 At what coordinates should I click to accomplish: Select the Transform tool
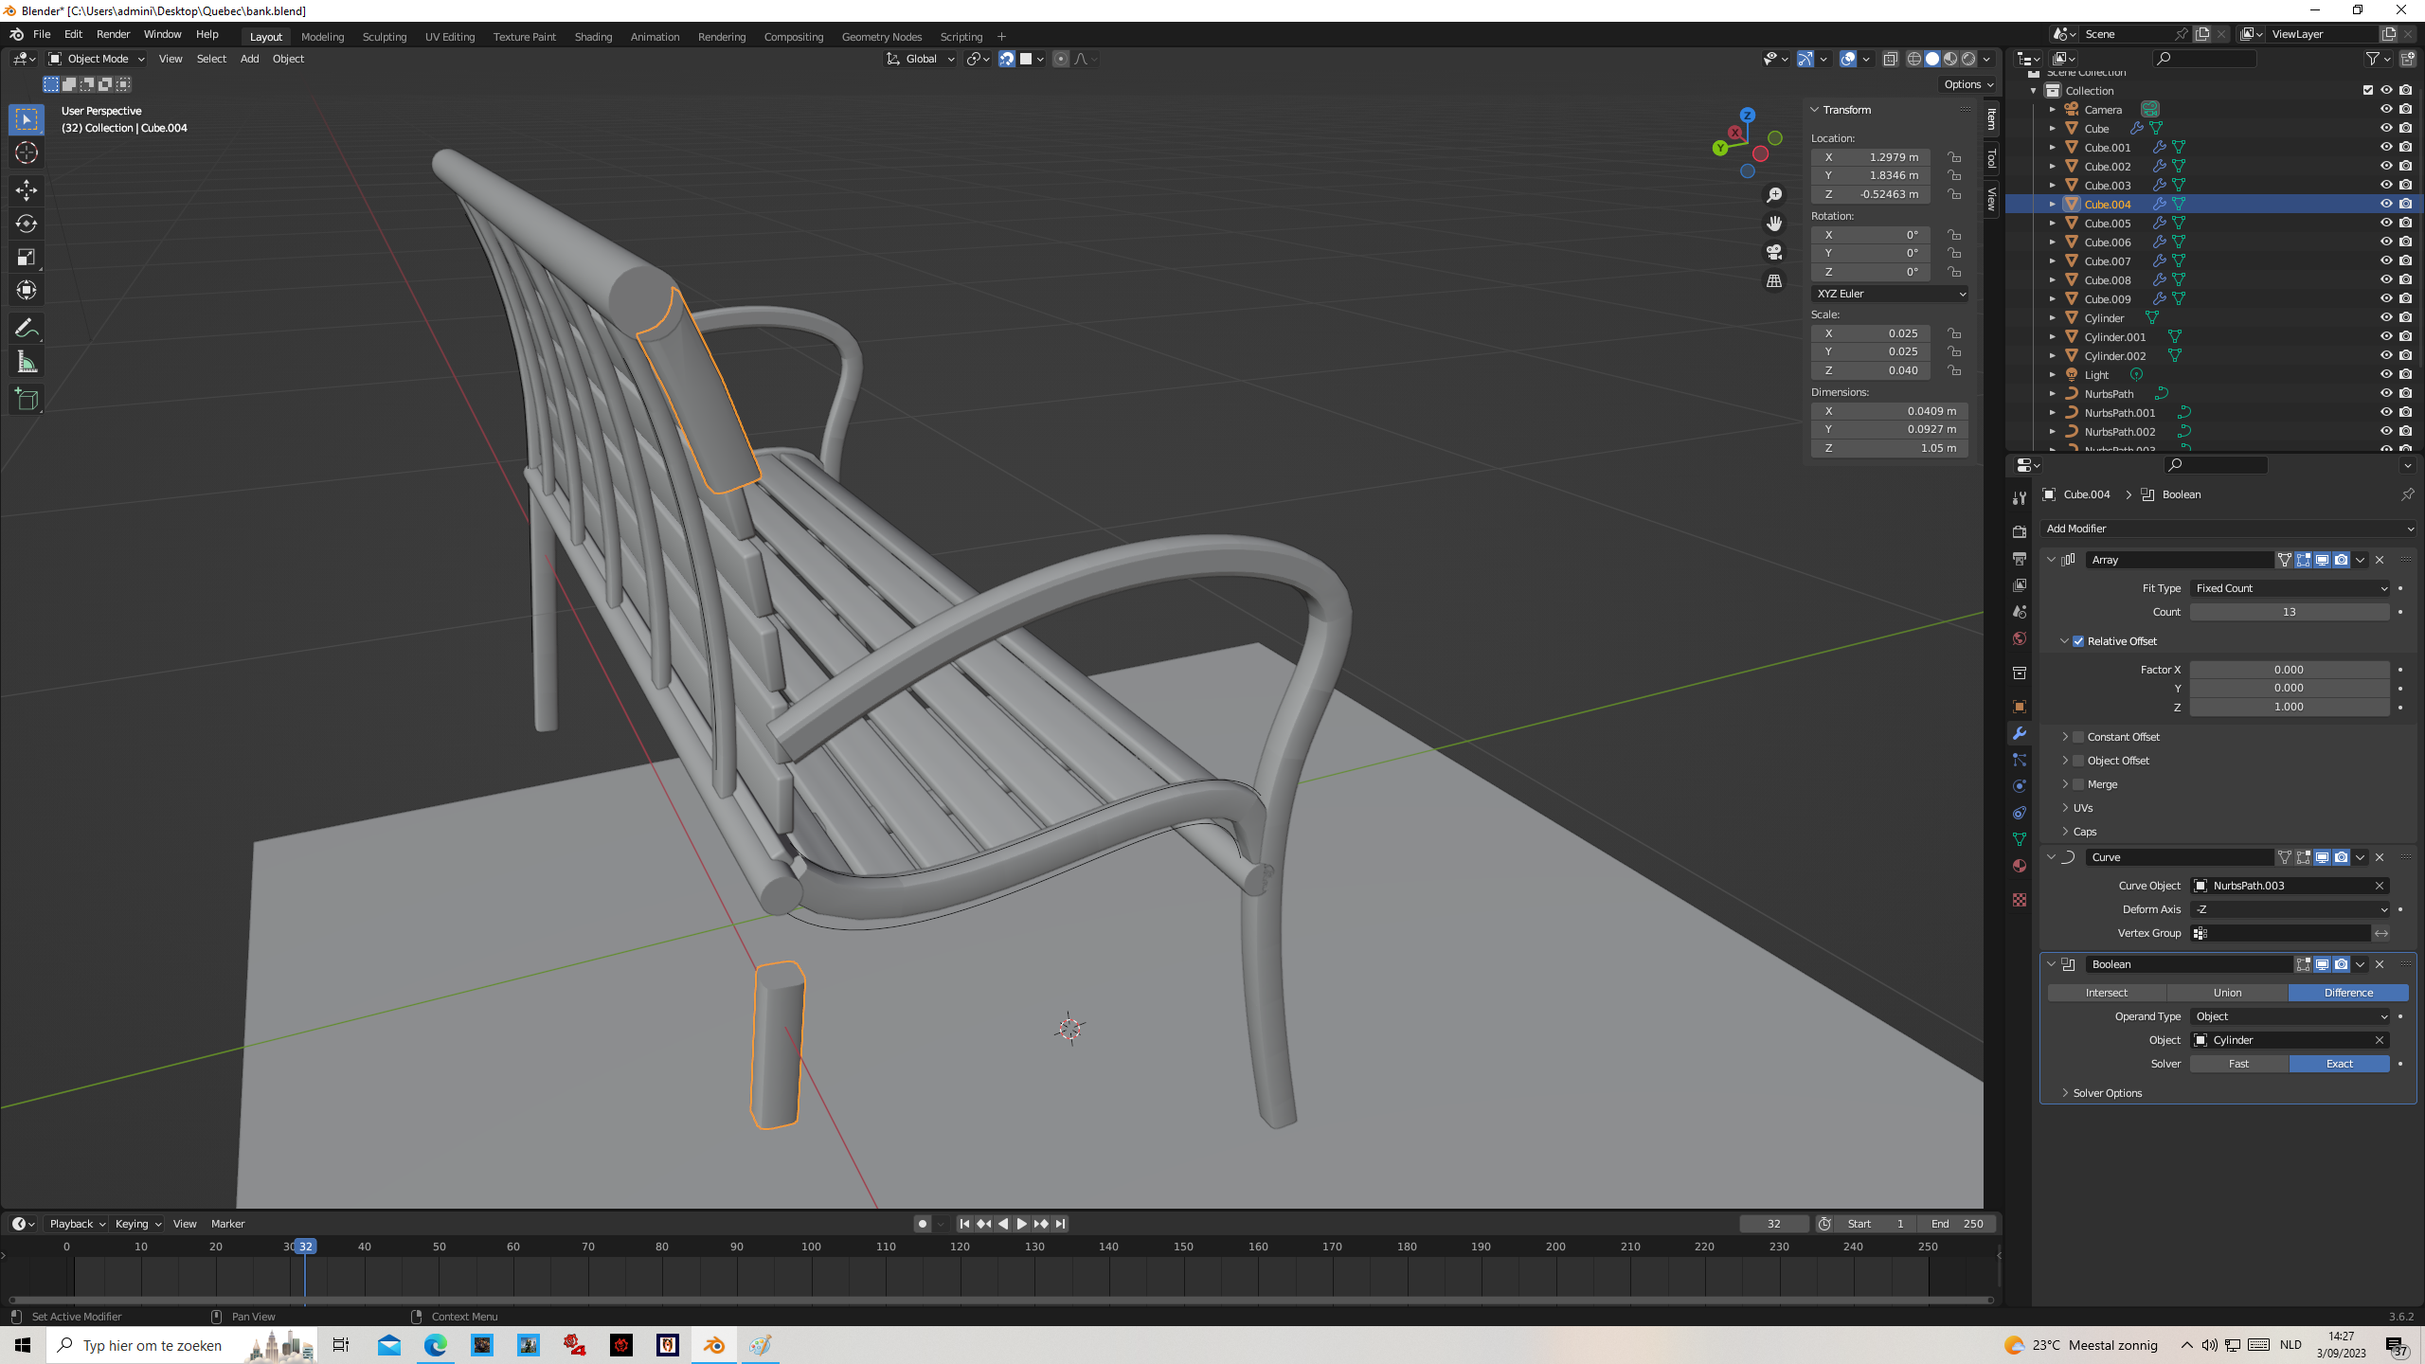click(27, 290)
